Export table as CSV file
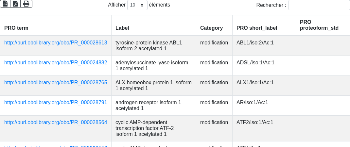 (x=5, y=4)
